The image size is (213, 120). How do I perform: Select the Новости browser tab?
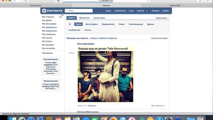pos(106,6)
